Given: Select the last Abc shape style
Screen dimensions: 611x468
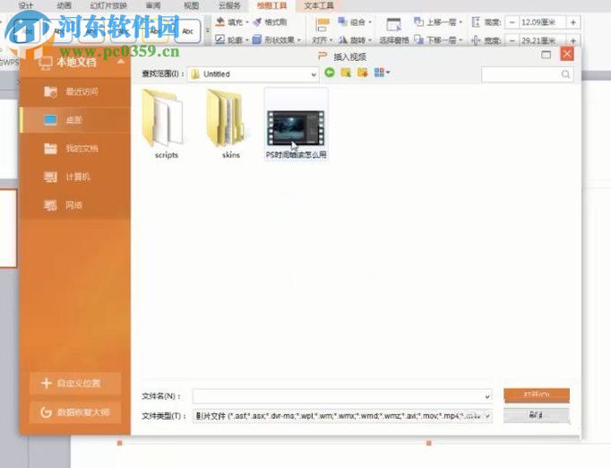Looking at the screenshot, I should (188, 30).
